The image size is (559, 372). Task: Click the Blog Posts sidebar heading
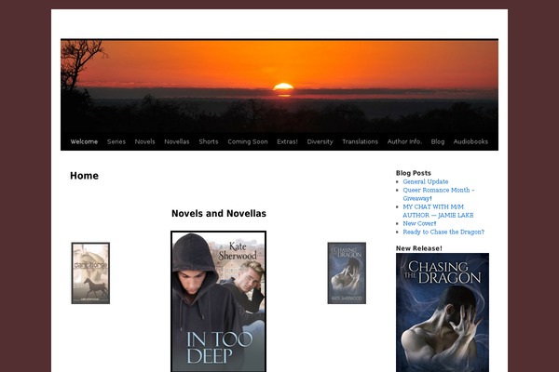point(413,173)
